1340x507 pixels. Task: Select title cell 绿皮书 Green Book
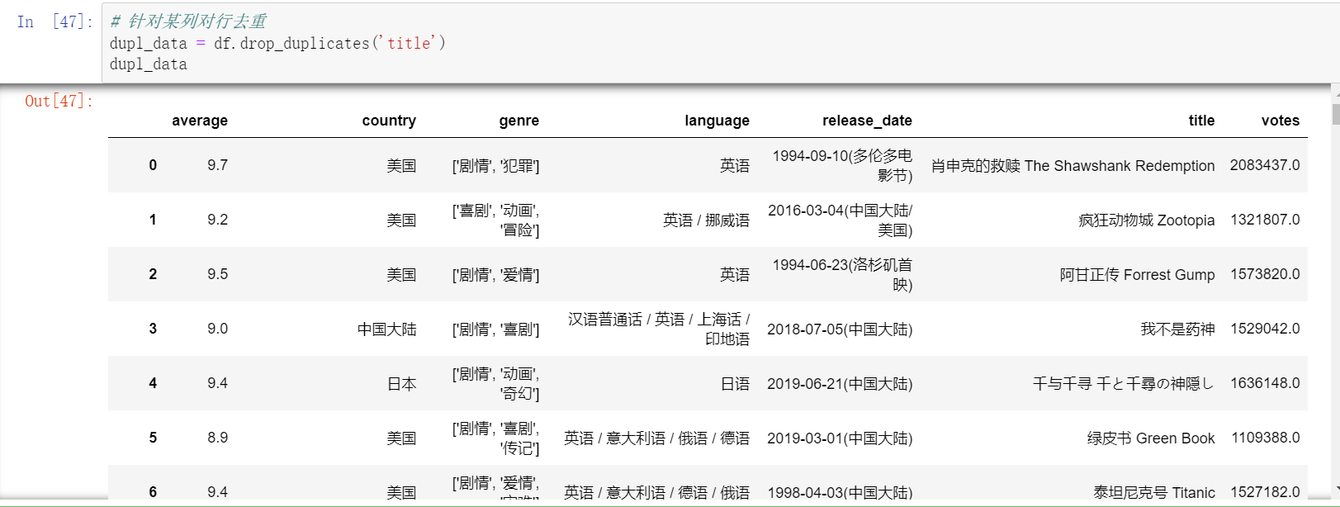[1151, 438]
